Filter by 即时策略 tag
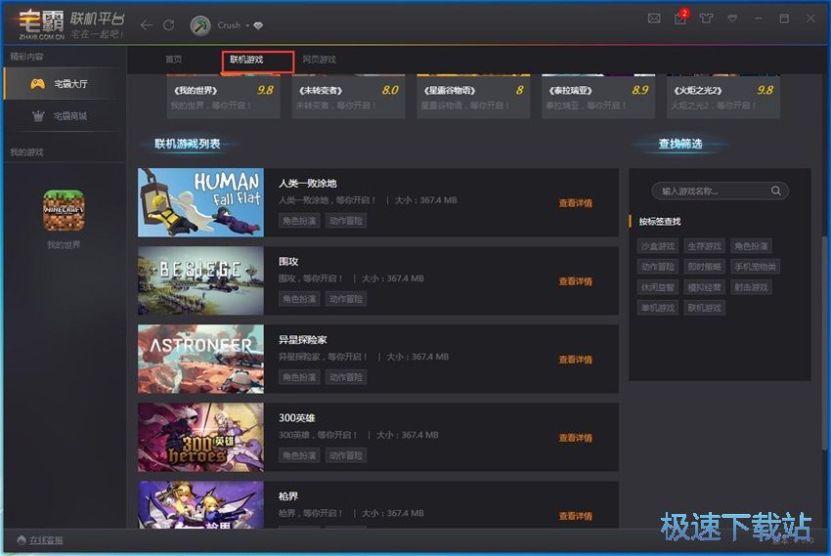Viewport: 831px width, 556px height. tap(704, 267)
